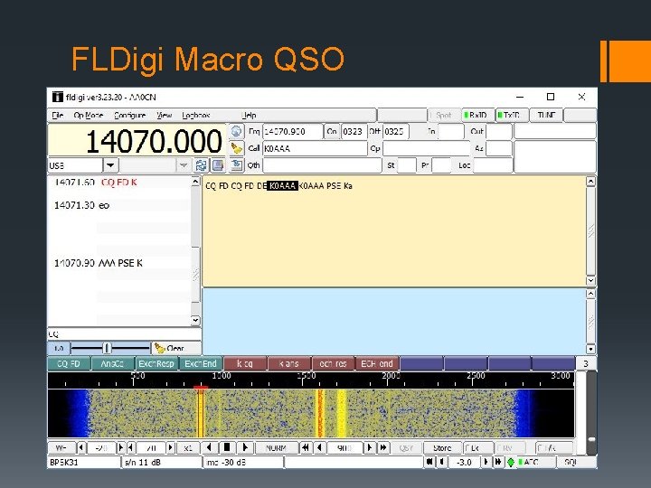
Task: Click the Call field containing K0AAA
Action: point(315,148)
